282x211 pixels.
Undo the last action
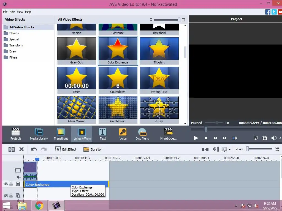pyautogui.click(x=34, y=149)
